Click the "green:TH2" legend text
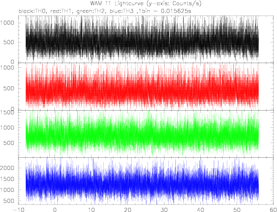 point(91,11)
